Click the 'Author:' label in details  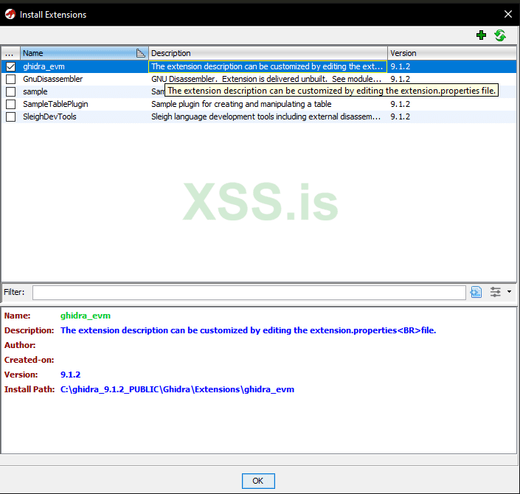(x=20, y=346)
